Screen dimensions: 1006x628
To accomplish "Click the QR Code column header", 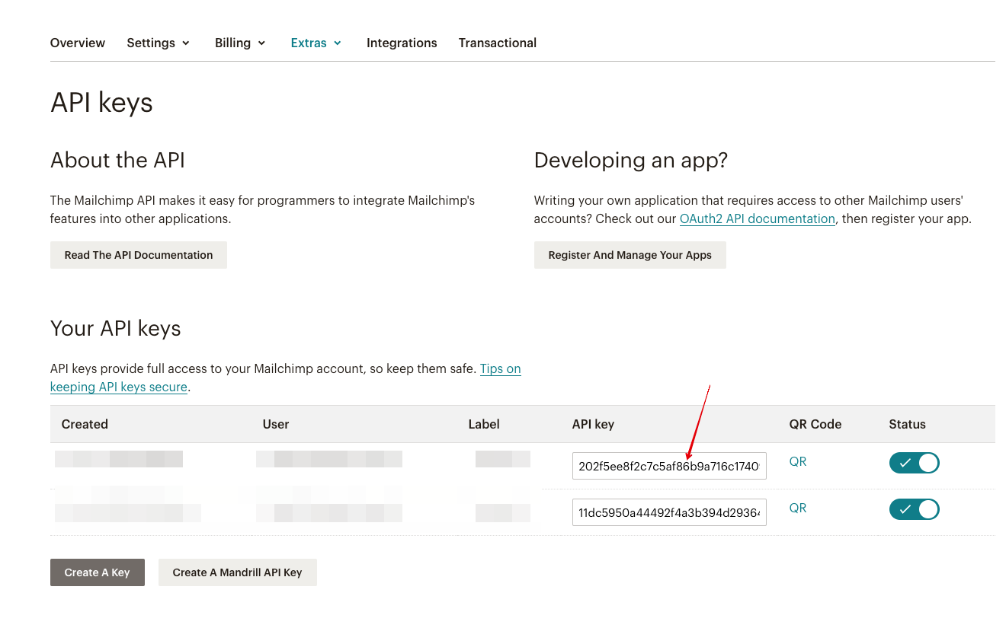I will (x=815, y=424).
